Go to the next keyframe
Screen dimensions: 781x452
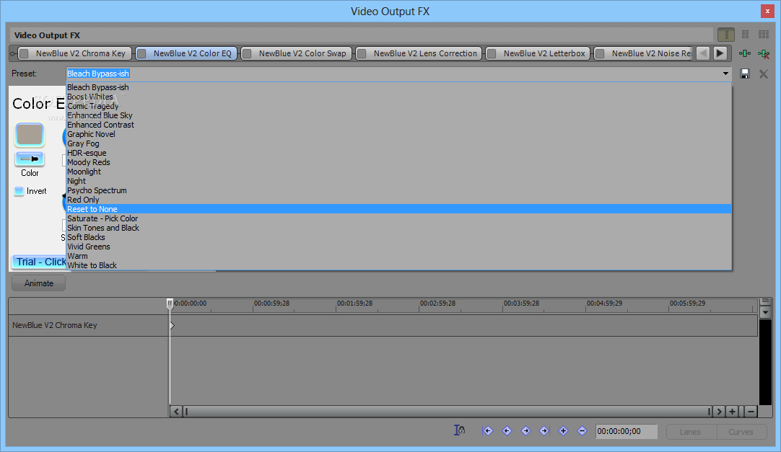(x=525, y=430)
